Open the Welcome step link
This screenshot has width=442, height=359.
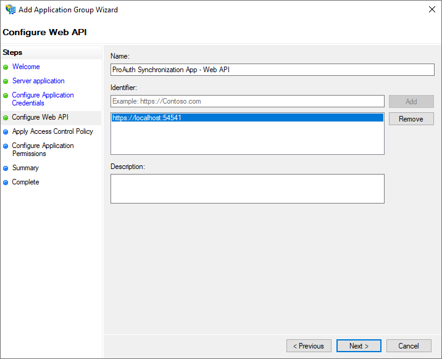pyautogui.click(x=26, y=67)
